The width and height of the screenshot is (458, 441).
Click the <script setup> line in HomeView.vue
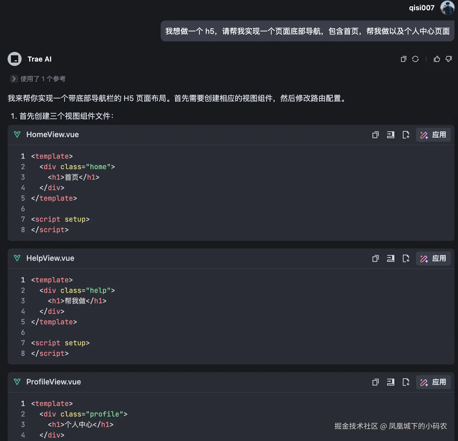click(60, 219)
